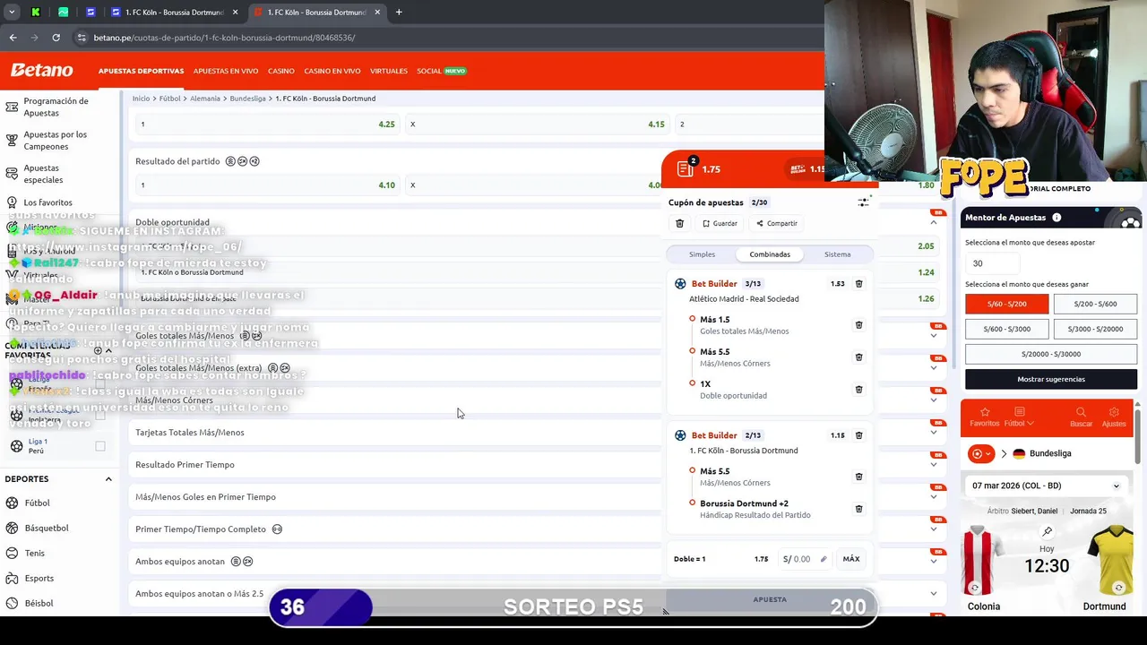Remove Más 1.5 Goles totales selection
Screen dimensions: 1147x645
coord(858,325)
